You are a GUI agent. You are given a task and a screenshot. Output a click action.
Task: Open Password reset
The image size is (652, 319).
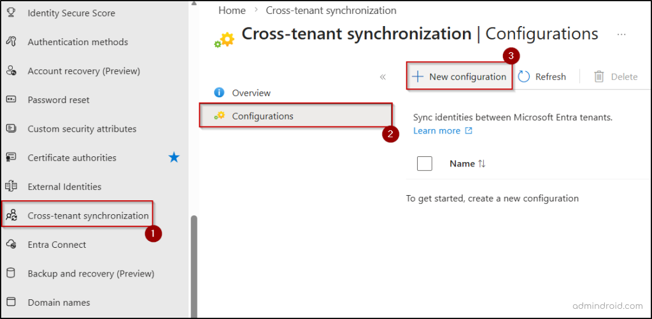(58, 100)
